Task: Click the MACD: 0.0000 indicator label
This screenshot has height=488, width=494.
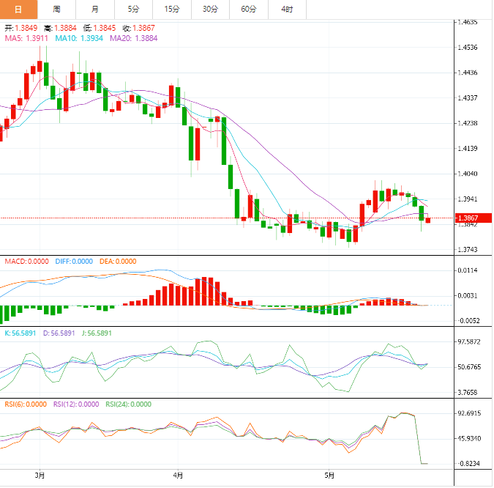Action: click(27, 262)
